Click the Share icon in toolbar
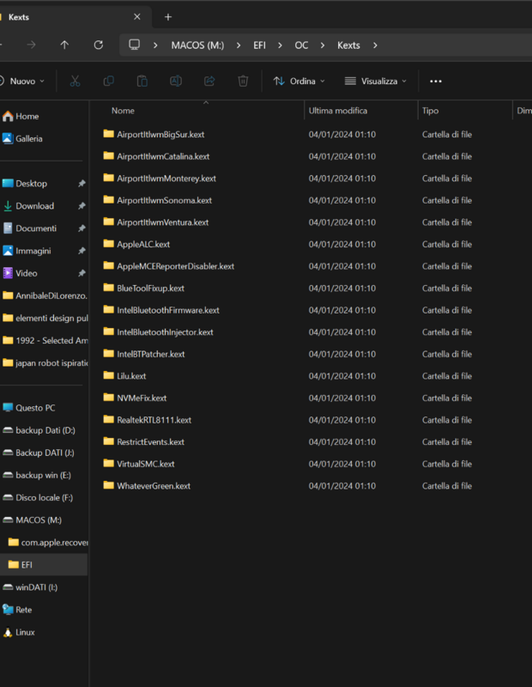This screenshot has width=532, height=687. click(x=209, y=81)
